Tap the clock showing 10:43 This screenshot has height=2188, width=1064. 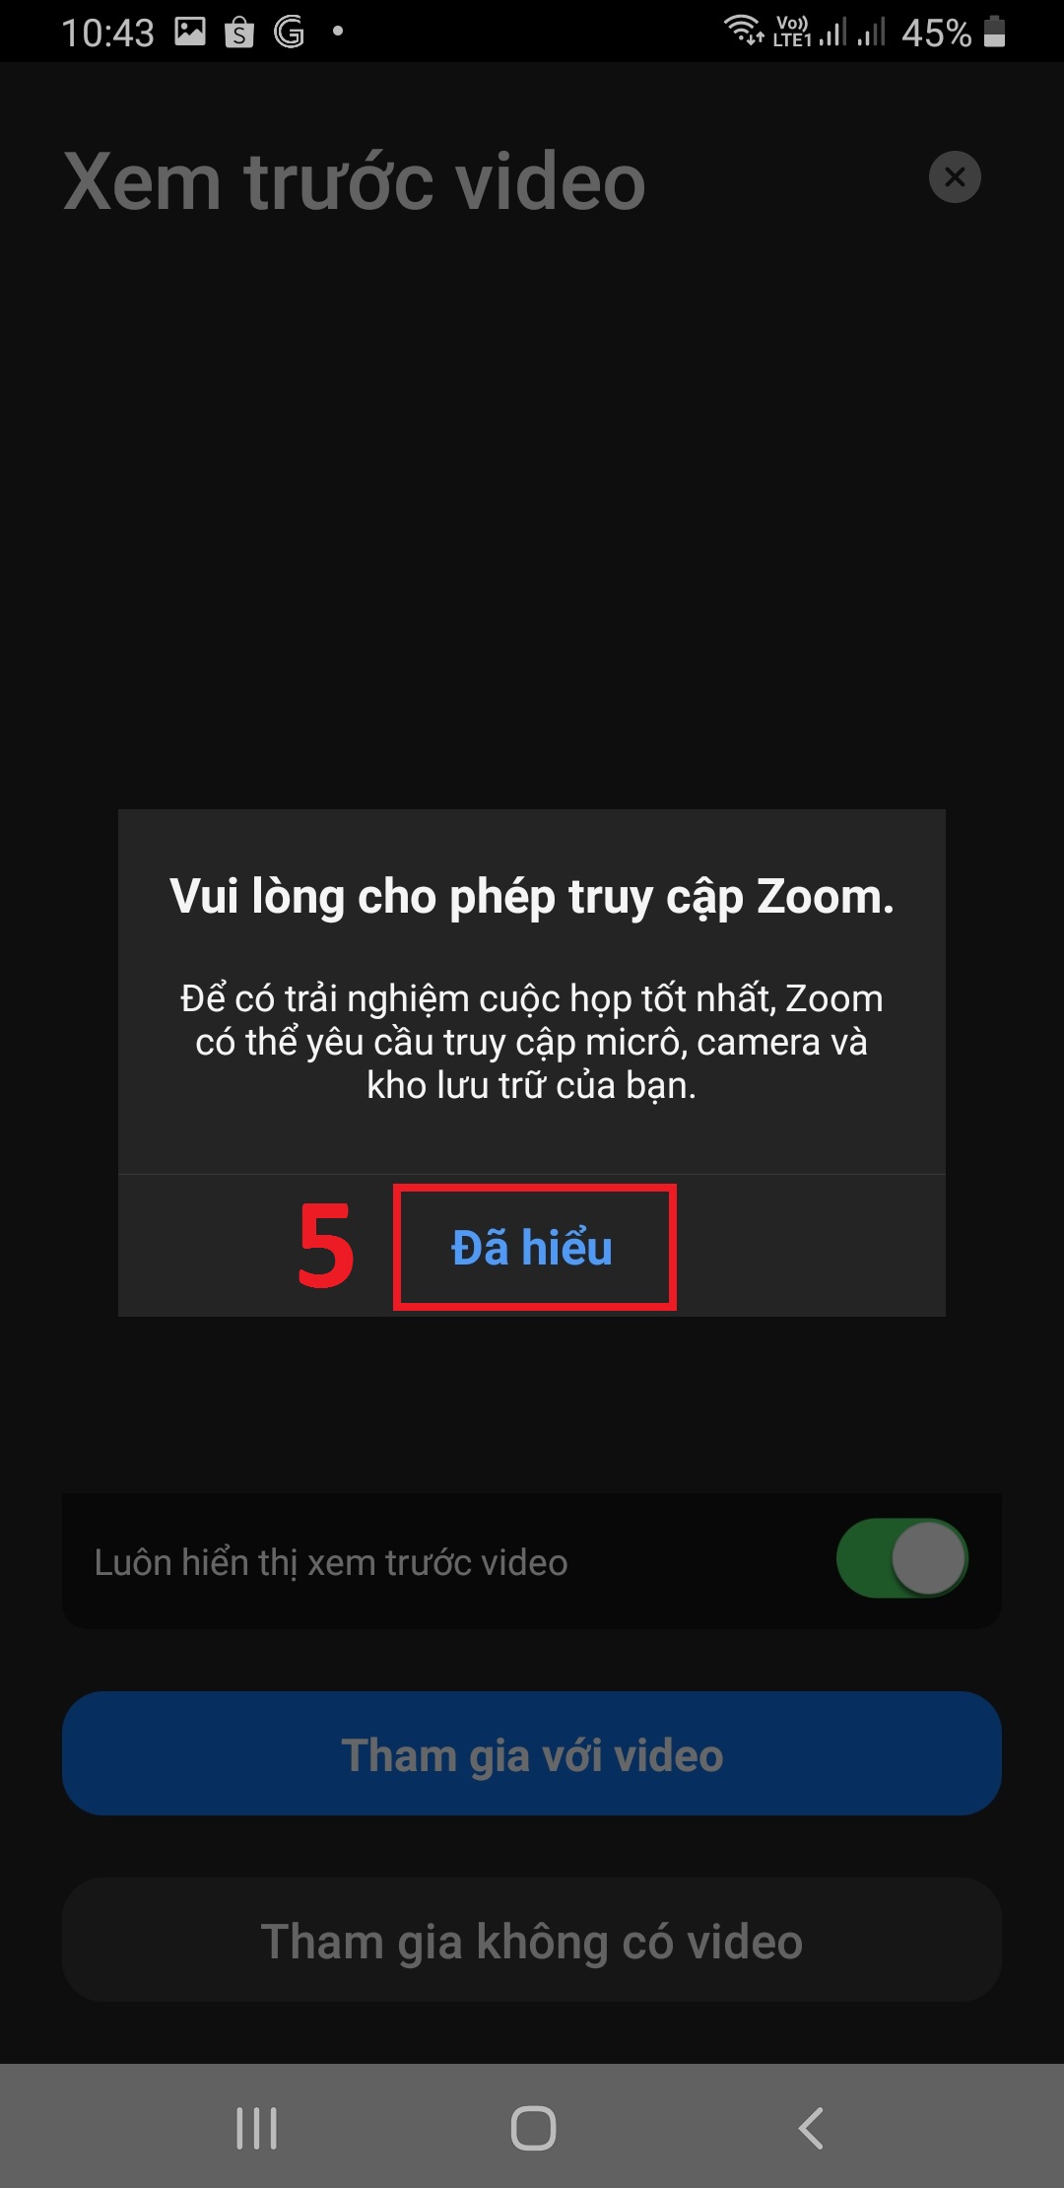(x=107, y=33)
